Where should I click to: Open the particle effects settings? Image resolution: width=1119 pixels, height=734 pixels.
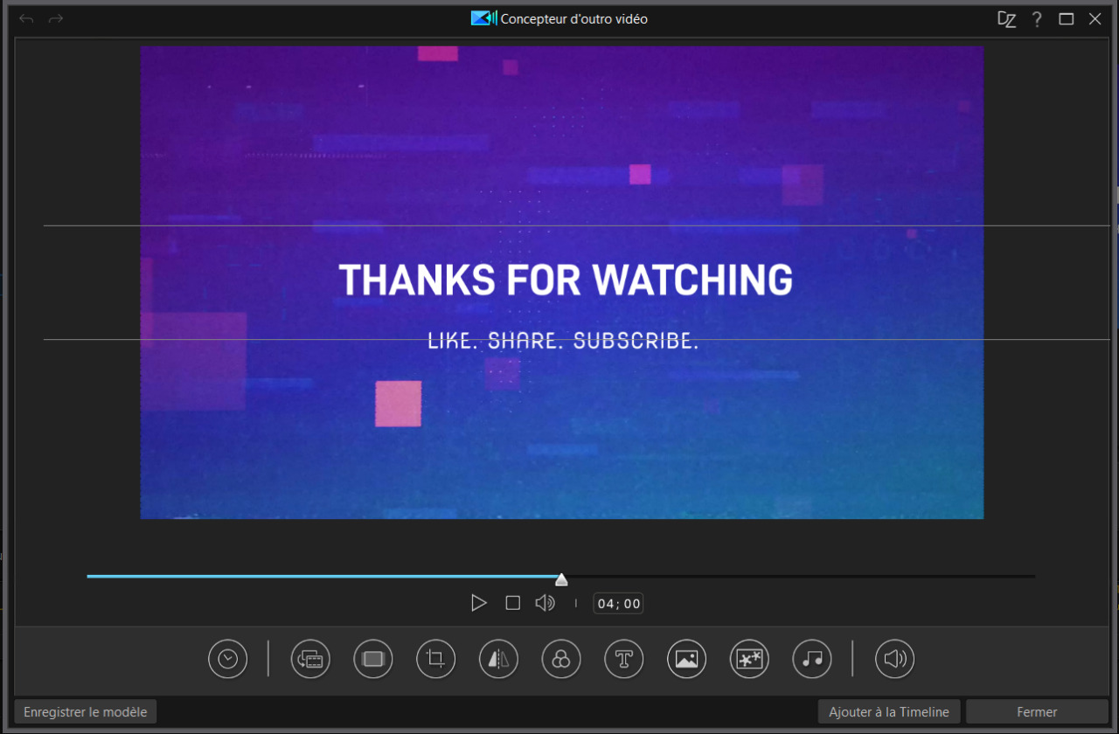[749, 659]
